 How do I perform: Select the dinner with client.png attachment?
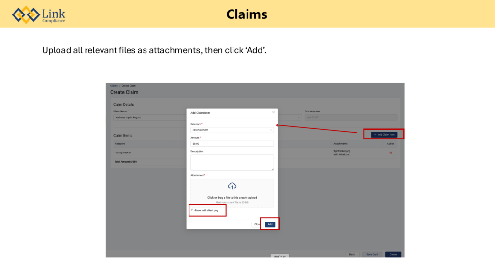pos(206,210)
